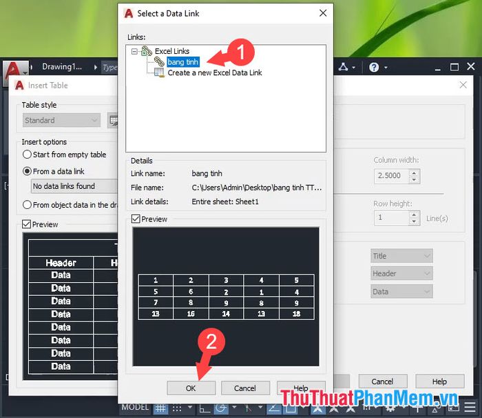Click OK in Select a Data Link
482x418 pixels.
[191, 388]
